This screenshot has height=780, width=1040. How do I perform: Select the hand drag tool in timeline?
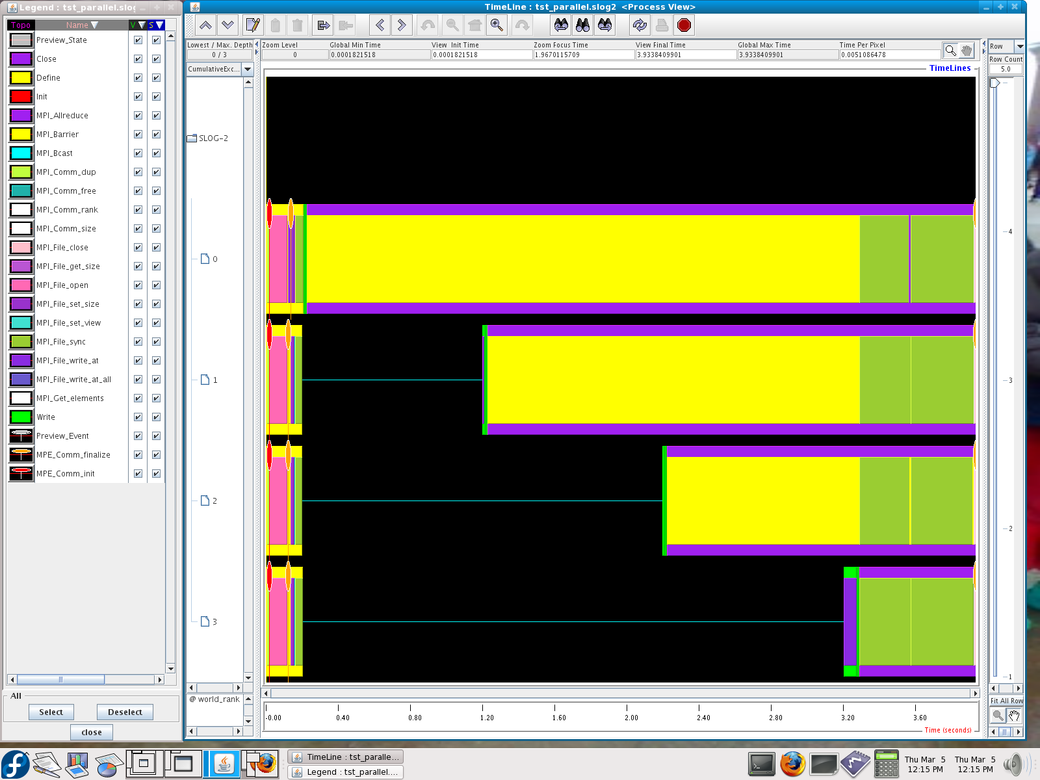pyautogui.click(x=967, y=51)
